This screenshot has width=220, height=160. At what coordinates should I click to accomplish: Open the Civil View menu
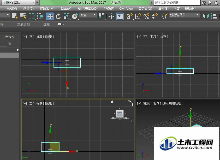coord(126,9)
